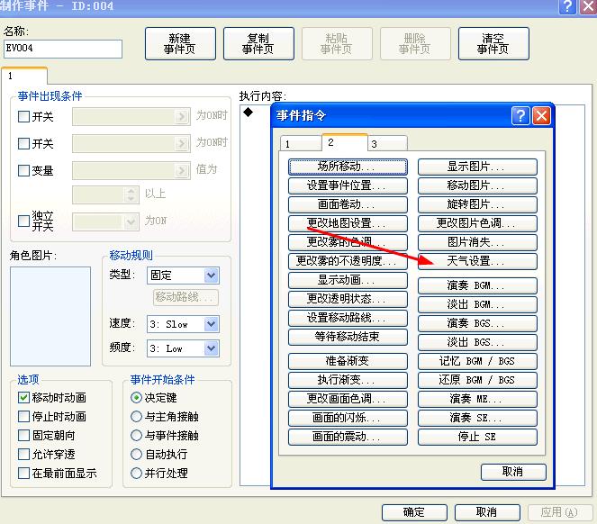
Task: Cancel the 事件指令 dialog with 取消
Action: coord(513,472)
